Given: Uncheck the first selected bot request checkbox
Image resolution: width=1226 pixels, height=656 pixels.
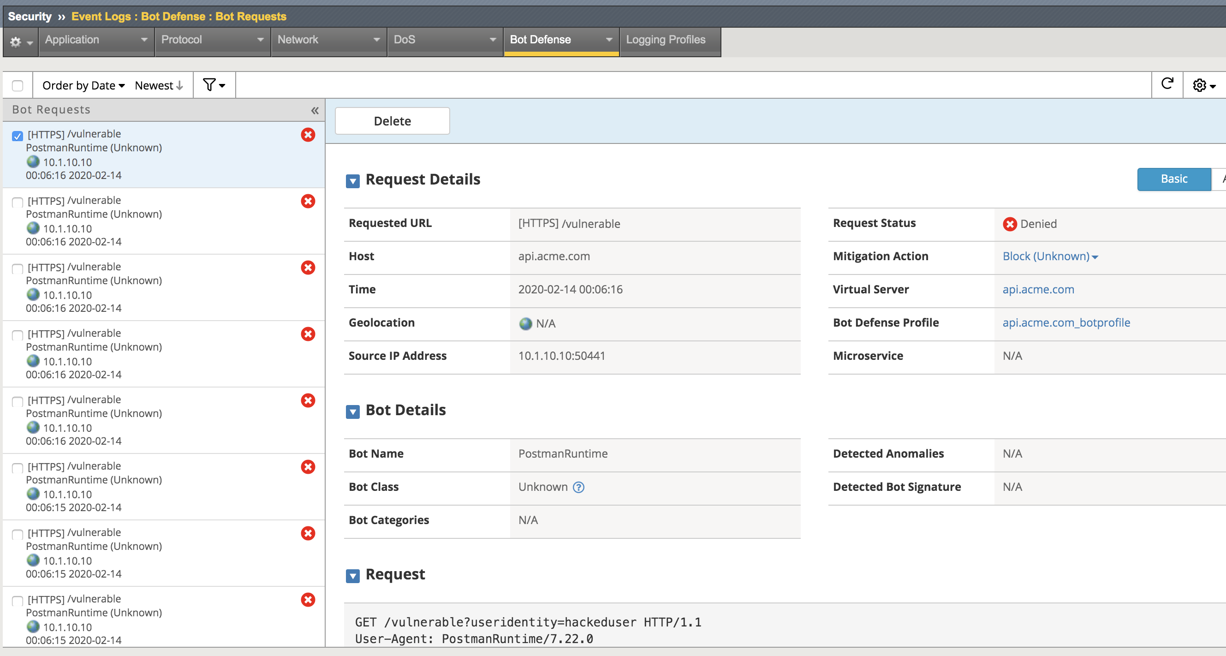Looking at the screenshot, I should (18, 136).
